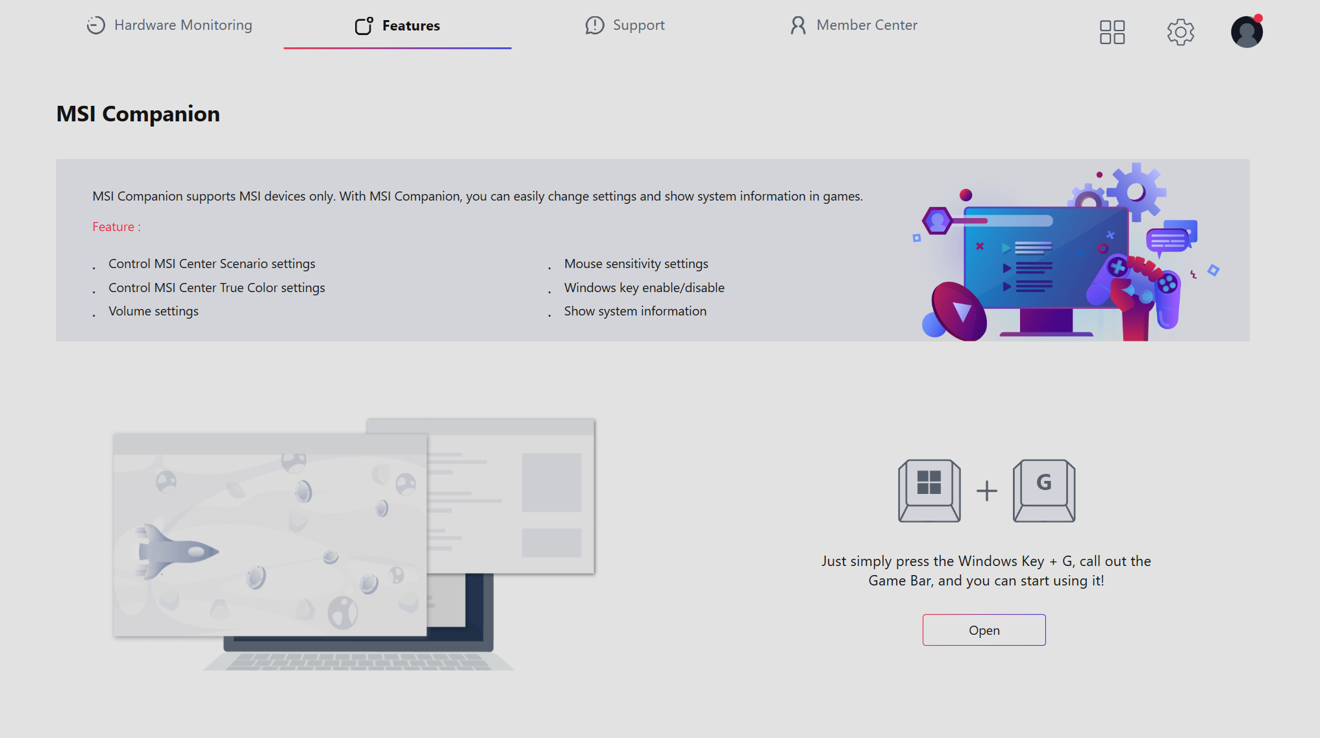The width and height of the screenshot is (1320, 738).
Task: Open settings with the gear icon
Action: click(1180, 32)
